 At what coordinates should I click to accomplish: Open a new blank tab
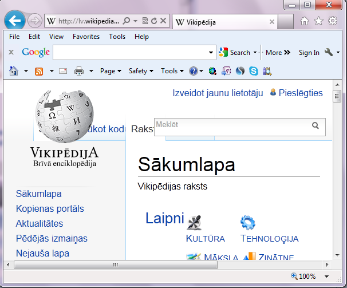[286, 22]
